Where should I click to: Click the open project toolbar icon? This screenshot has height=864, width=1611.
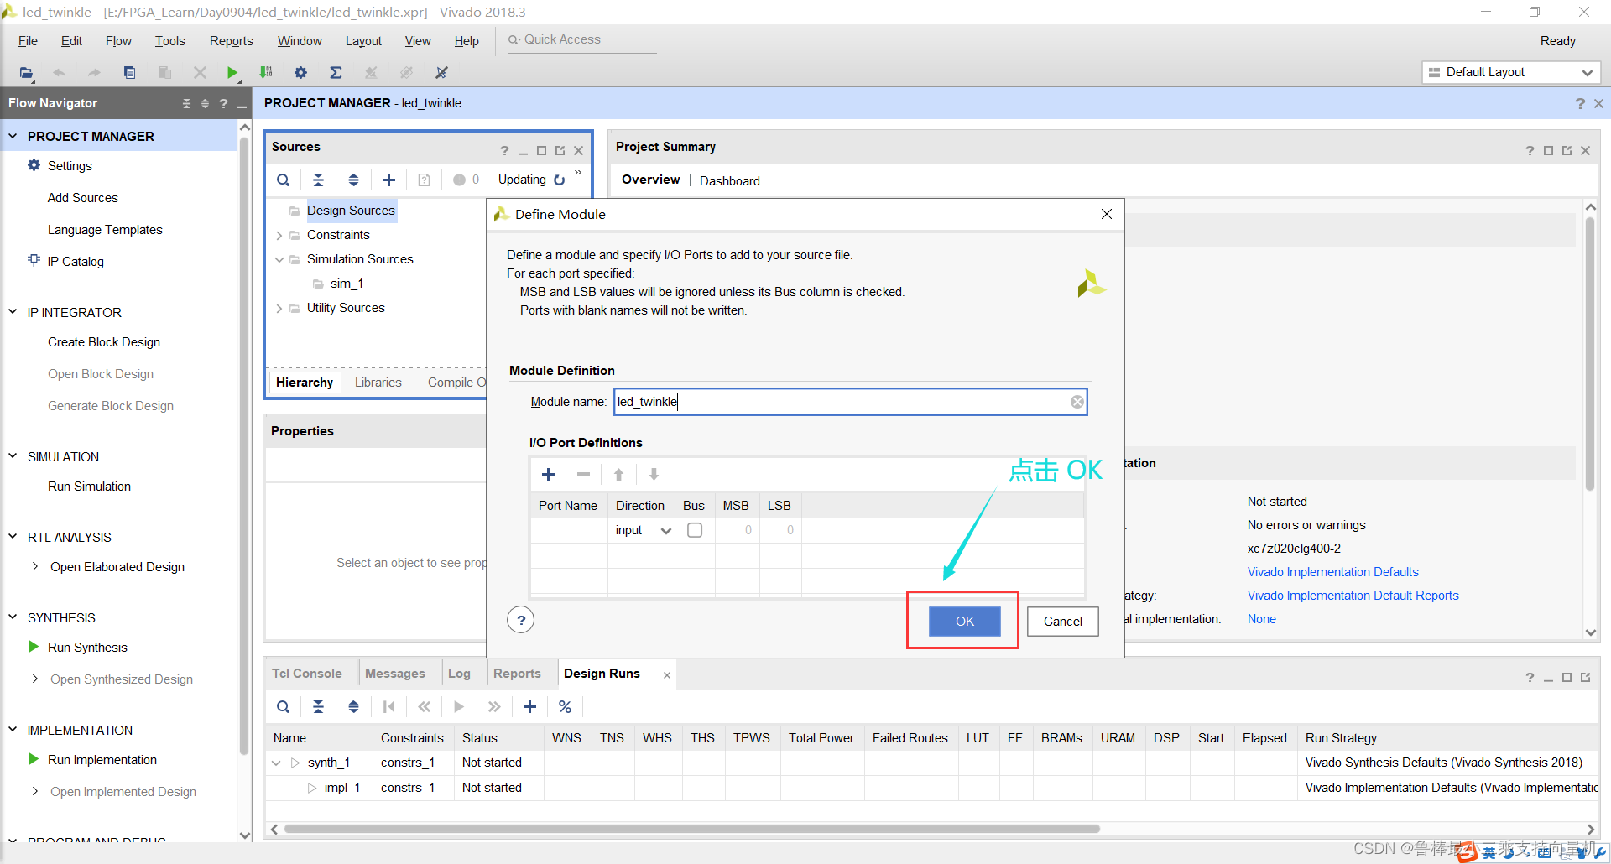(27, 73)
